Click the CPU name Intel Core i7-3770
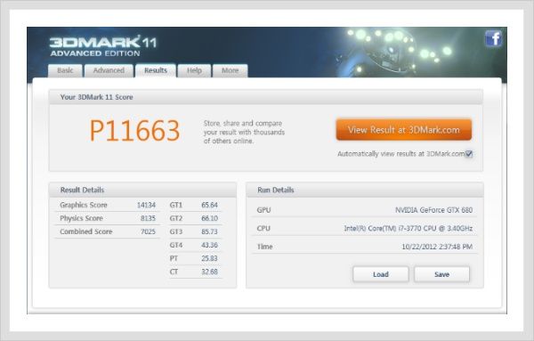The image size is (534, 341). tap(408, 228)
